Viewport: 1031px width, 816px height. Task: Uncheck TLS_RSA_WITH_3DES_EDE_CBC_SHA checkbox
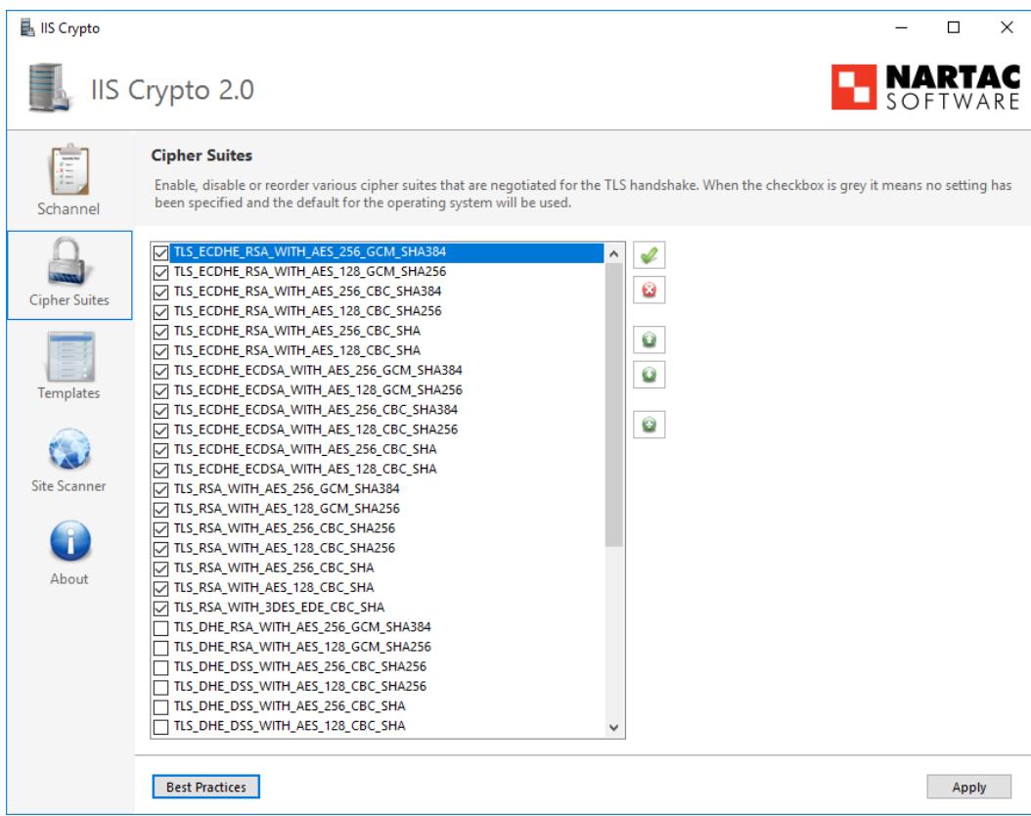click(x=160, y=608)
